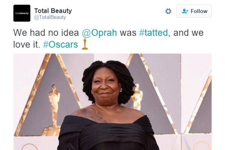
Task: Click the golden Oscar statue at photo's right
Action: tap(137, 97)
